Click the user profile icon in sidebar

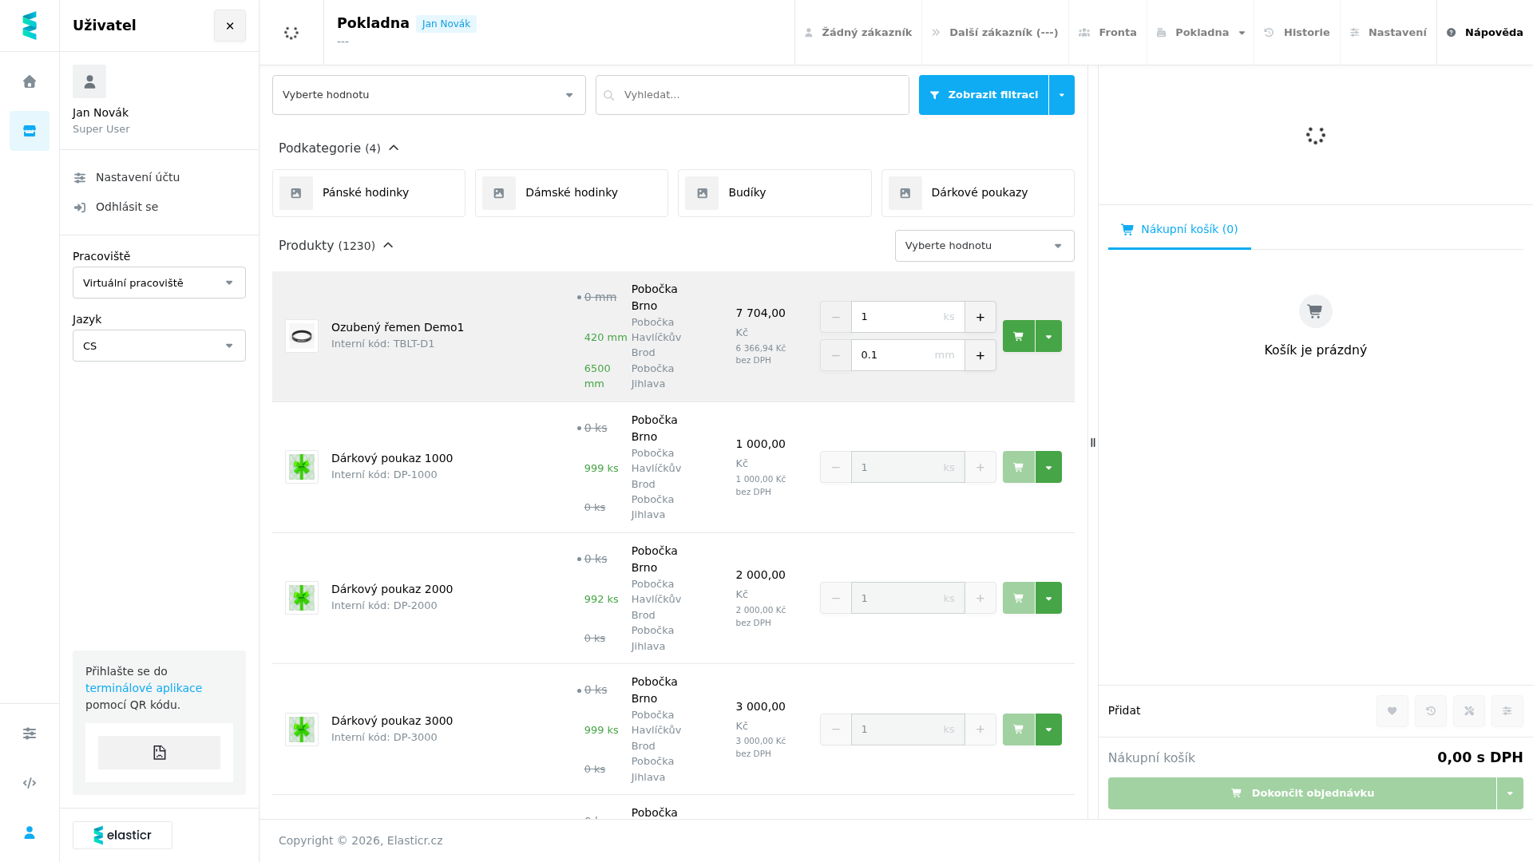30,832
